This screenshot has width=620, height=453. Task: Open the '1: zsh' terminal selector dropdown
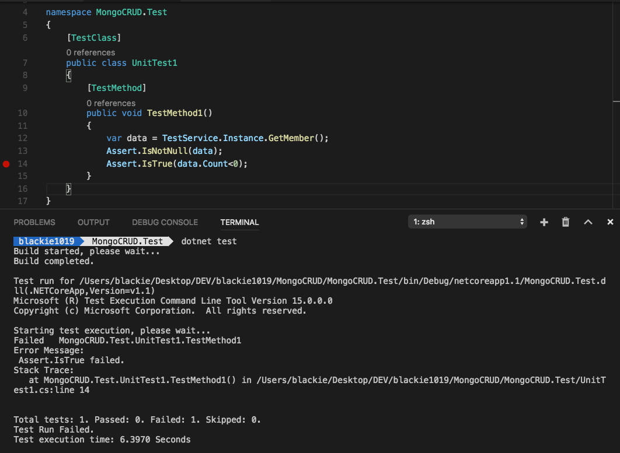tap(467, 222)
